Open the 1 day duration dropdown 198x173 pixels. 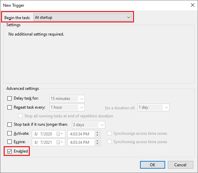coord(153,107)
